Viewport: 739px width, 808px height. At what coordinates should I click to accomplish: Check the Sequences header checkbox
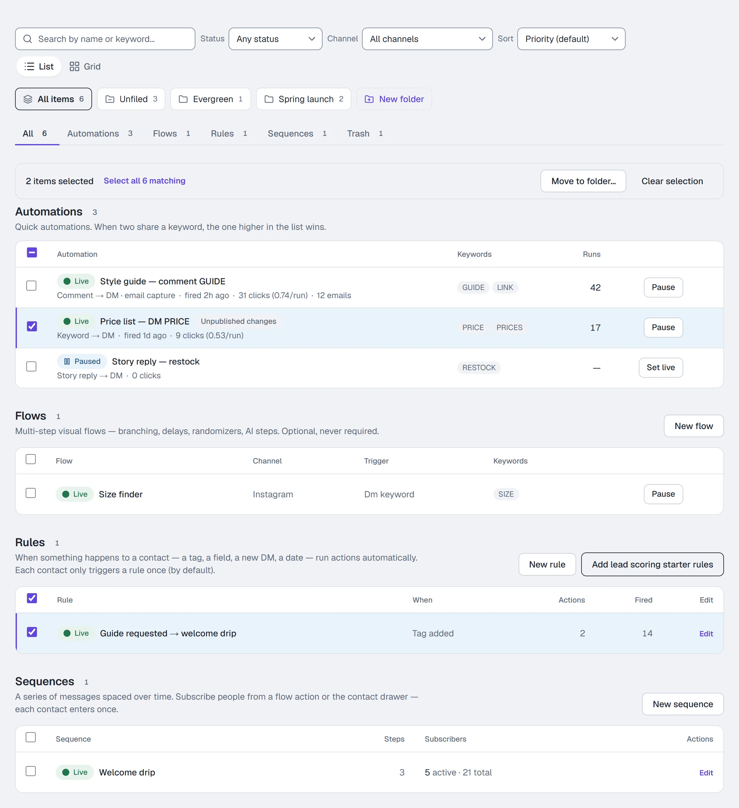[30, 738]
